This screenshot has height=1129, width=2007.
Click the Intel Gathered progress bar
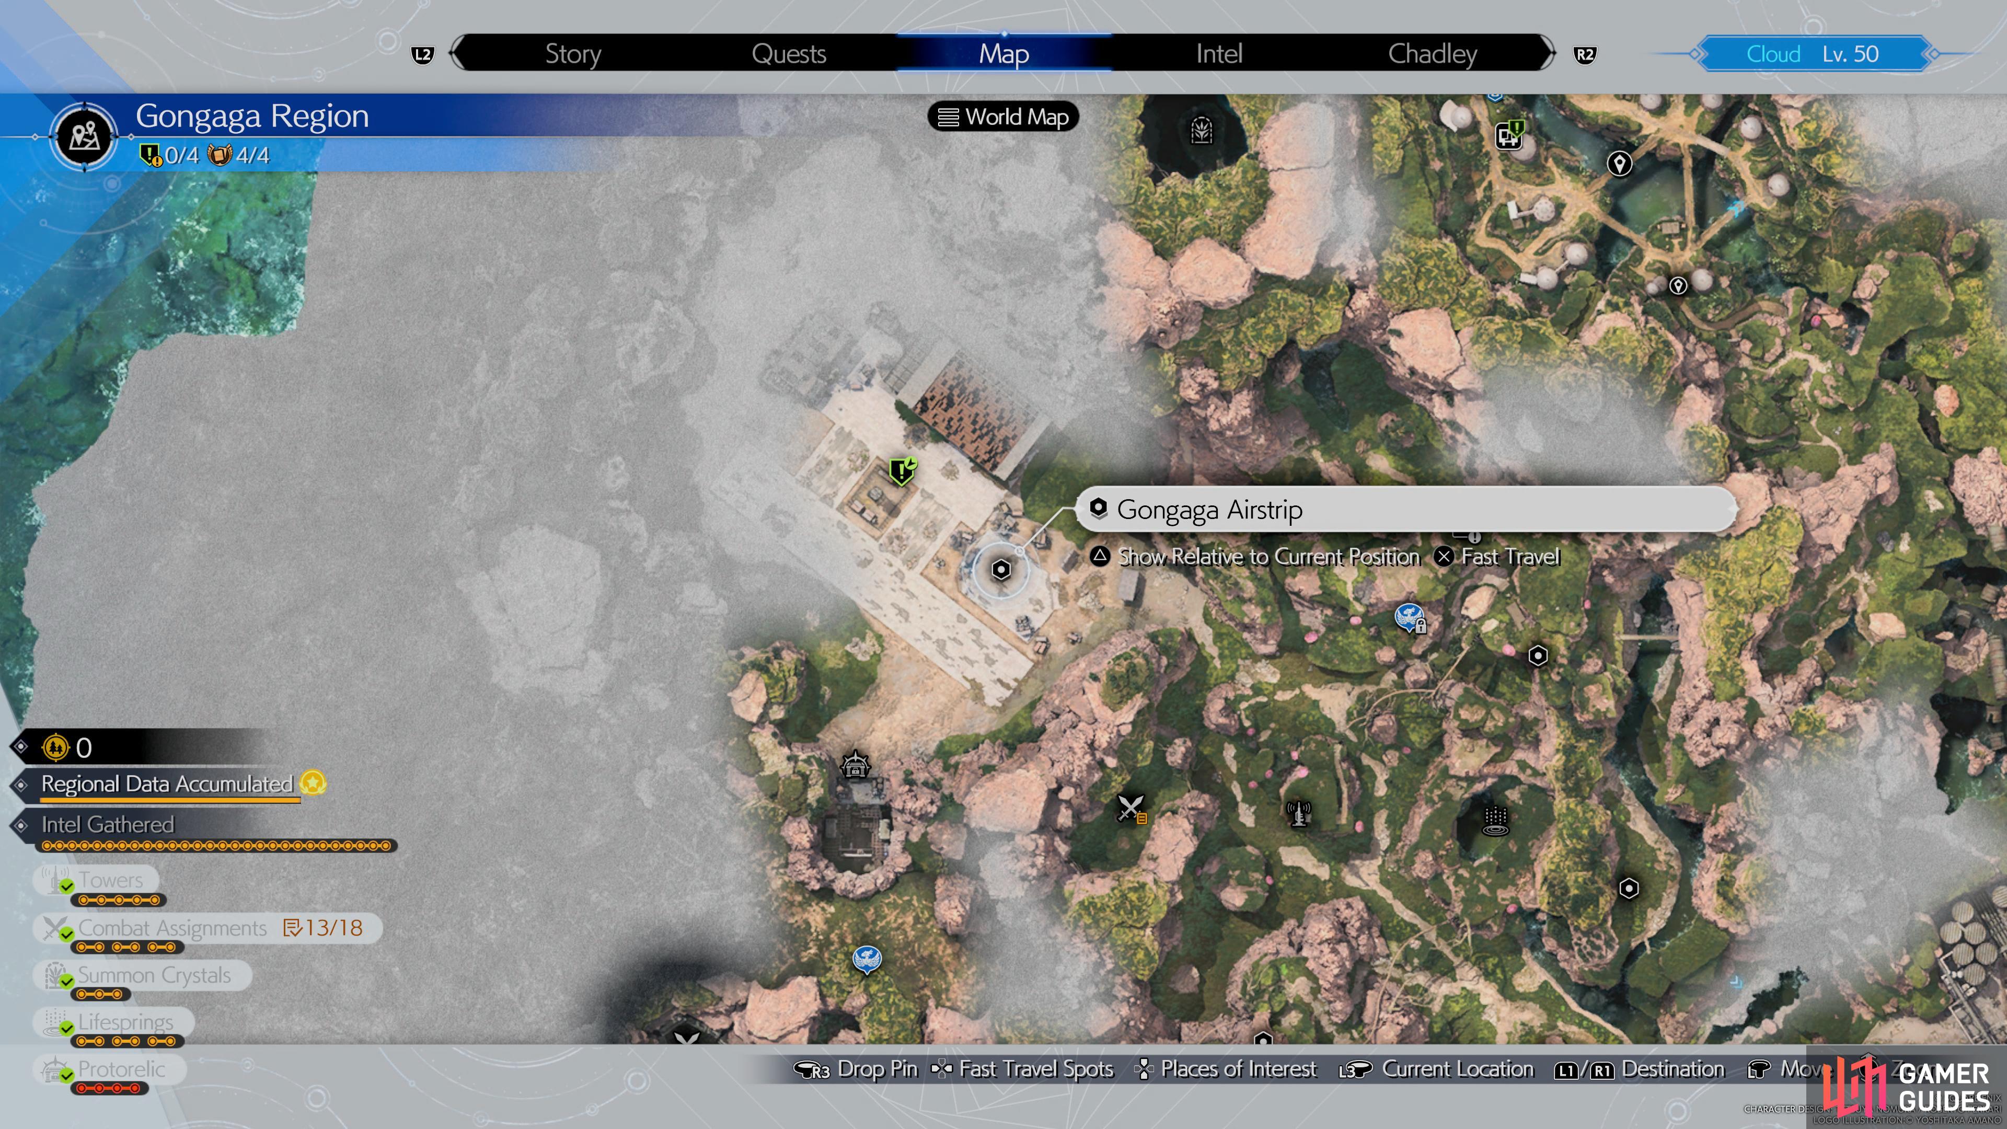(216, 845)
